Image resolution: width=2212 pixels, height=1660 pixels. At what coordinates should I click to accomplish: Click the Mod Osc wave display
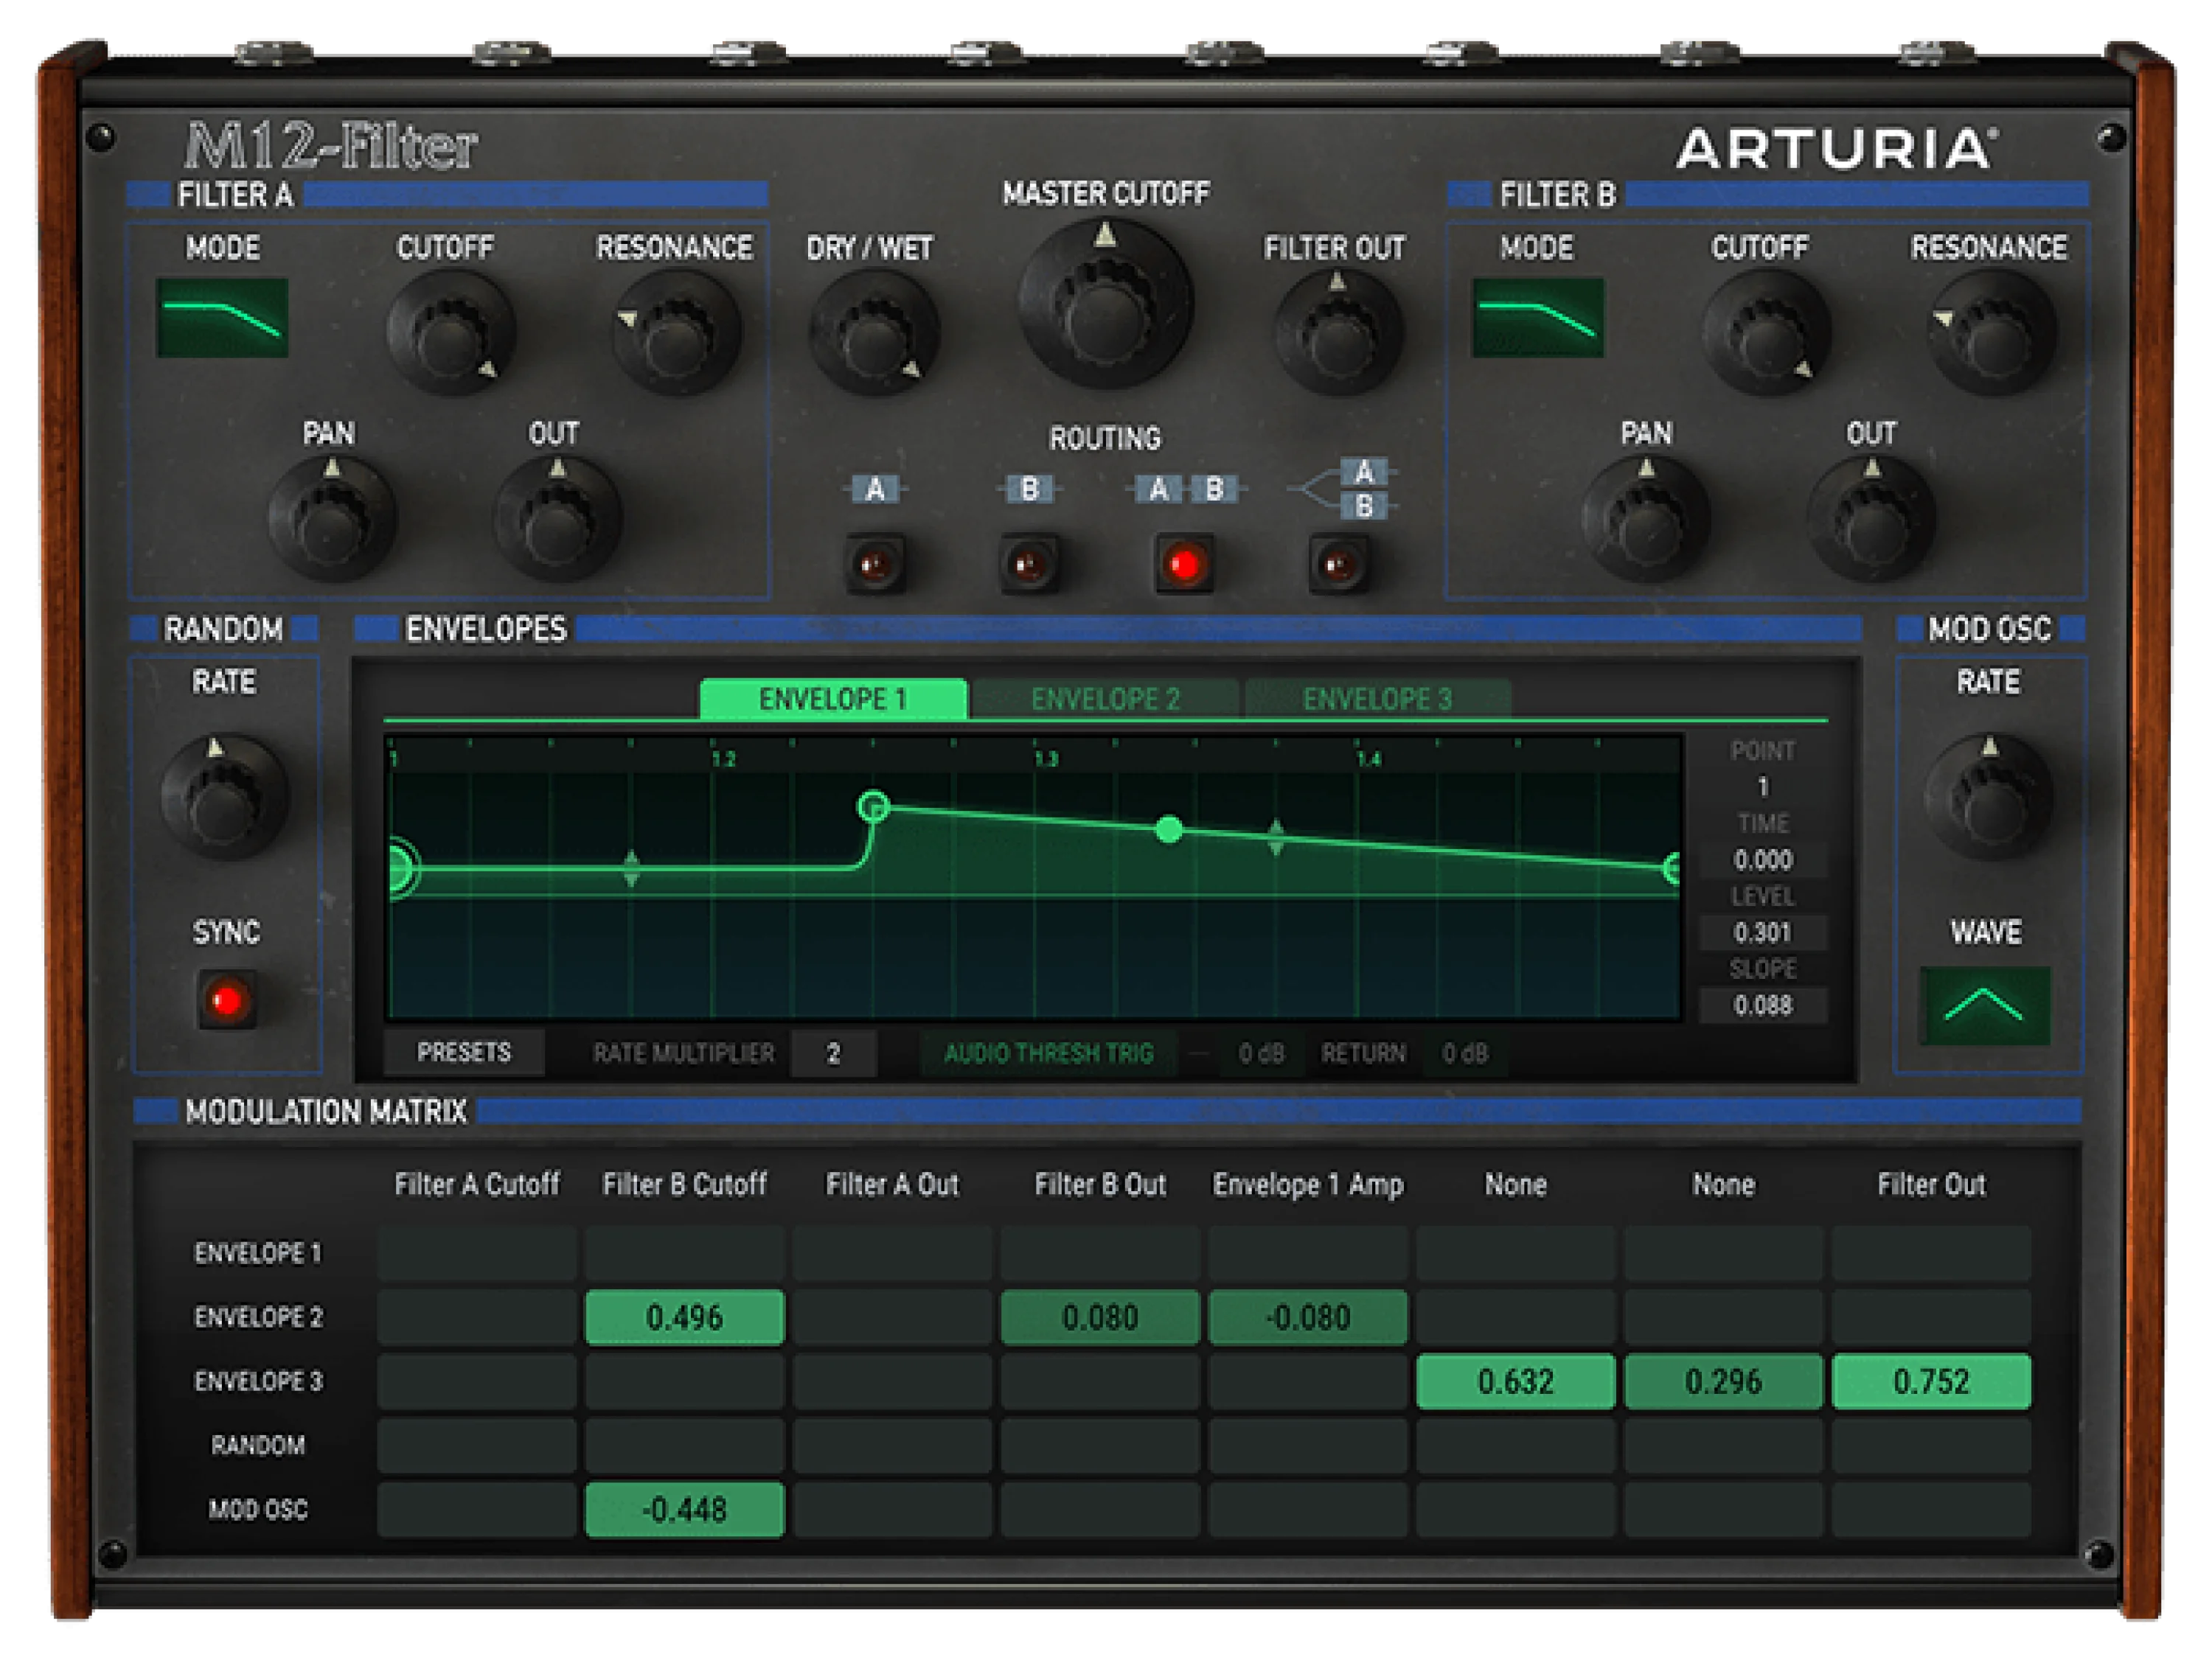[x=1984, y=1006]
